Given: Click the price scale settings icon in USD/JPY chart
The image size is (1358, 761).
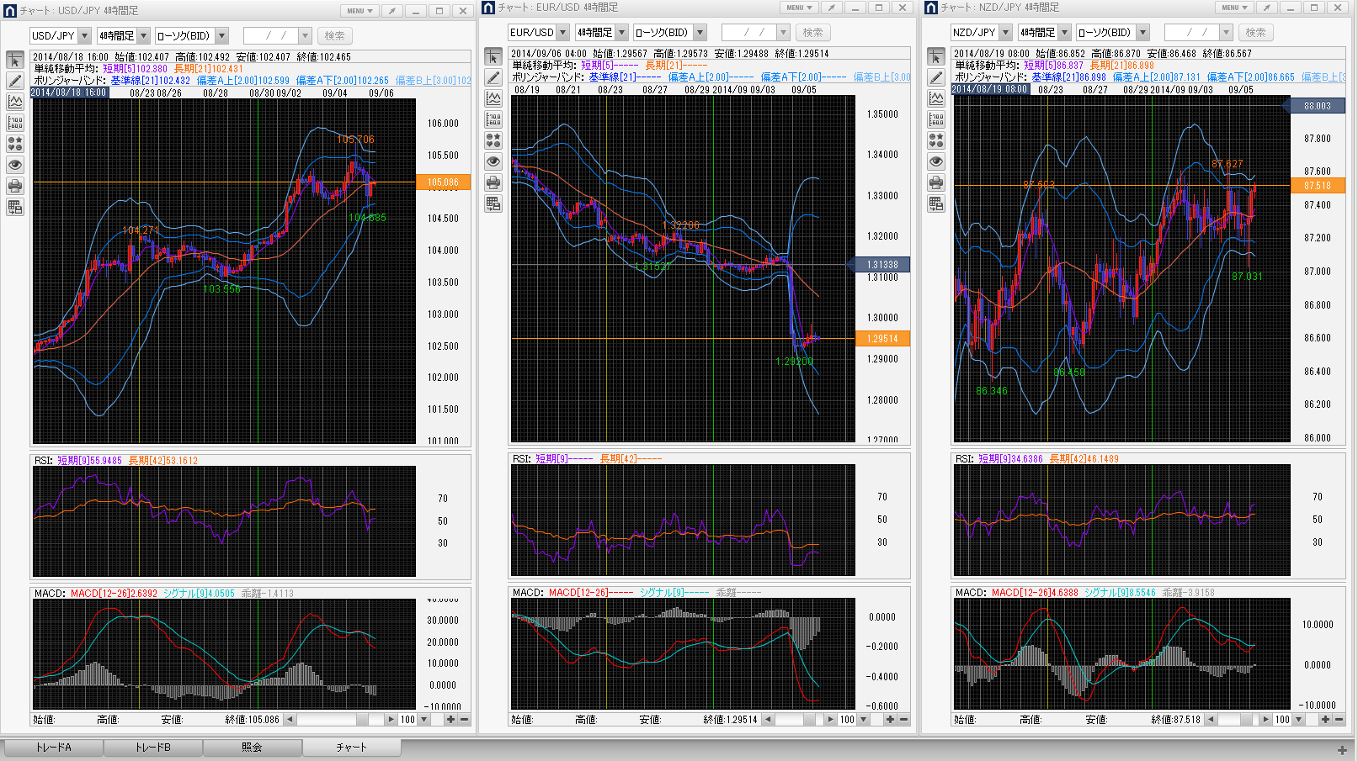Looking at the screenshot, I should 15,123.
